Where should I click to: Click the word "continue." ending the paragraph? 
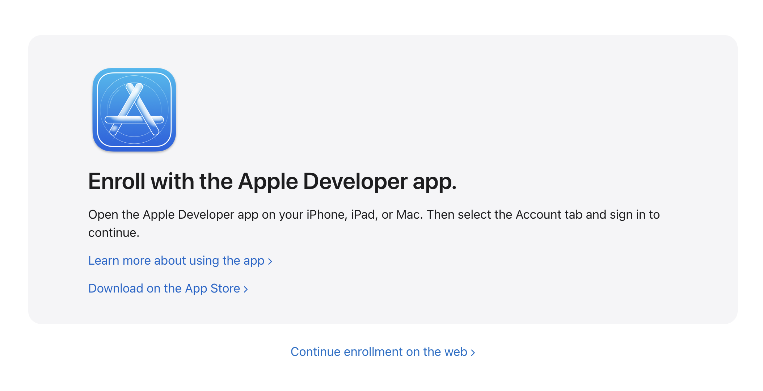[x=113, y=233]
